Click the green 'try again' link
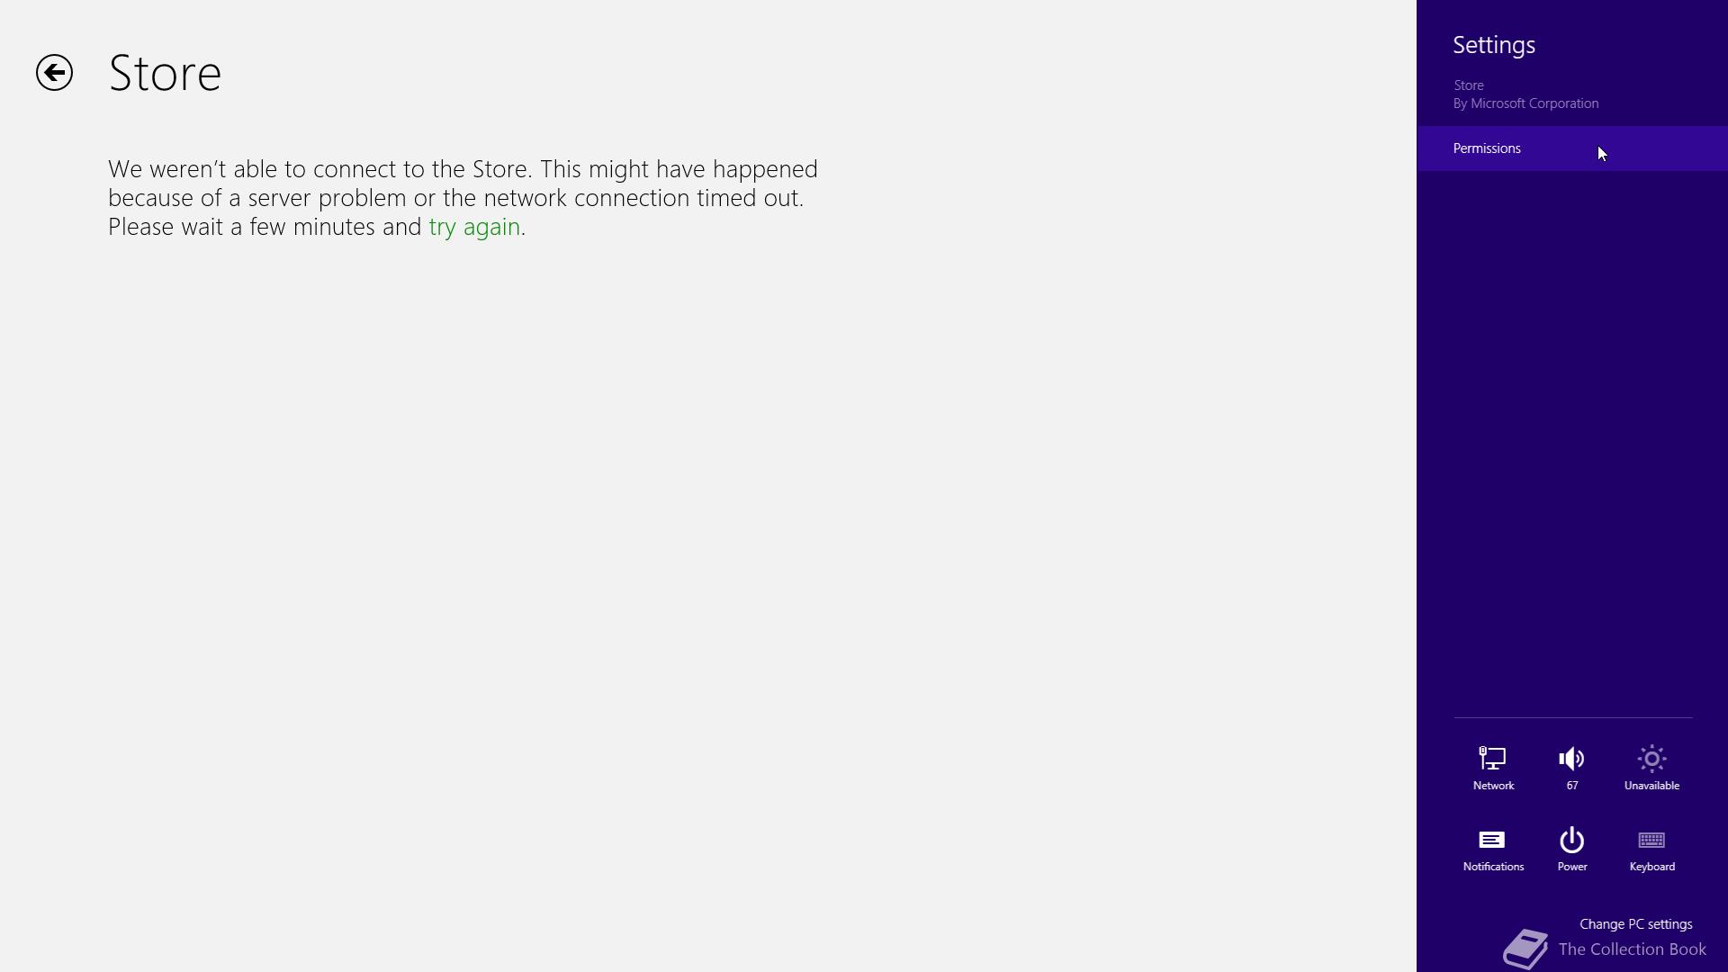 pos(474,227)
